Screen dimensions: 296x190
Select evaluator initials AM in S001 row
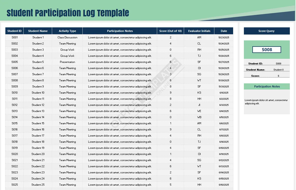pyautogui.click(x=199, y=37)
